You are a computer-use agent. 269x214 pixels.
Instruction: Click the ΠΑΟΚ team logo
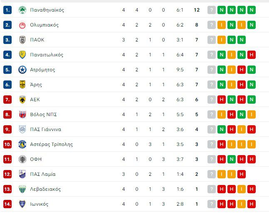pyautogui.click(x=22, y=40)
